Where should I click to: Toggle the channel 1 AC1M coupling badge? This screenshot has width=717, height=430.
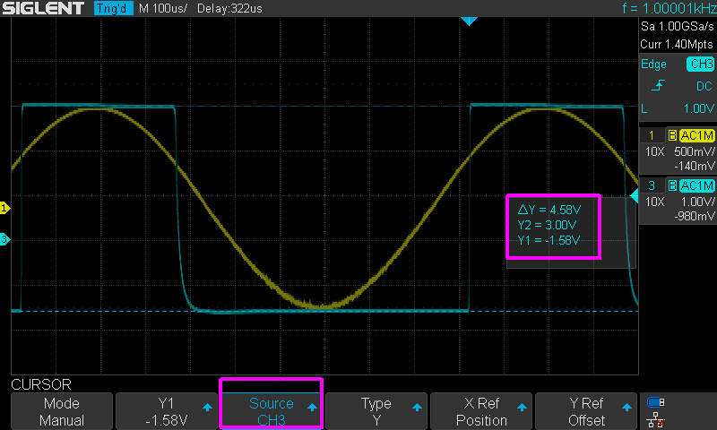click(696, 135)
